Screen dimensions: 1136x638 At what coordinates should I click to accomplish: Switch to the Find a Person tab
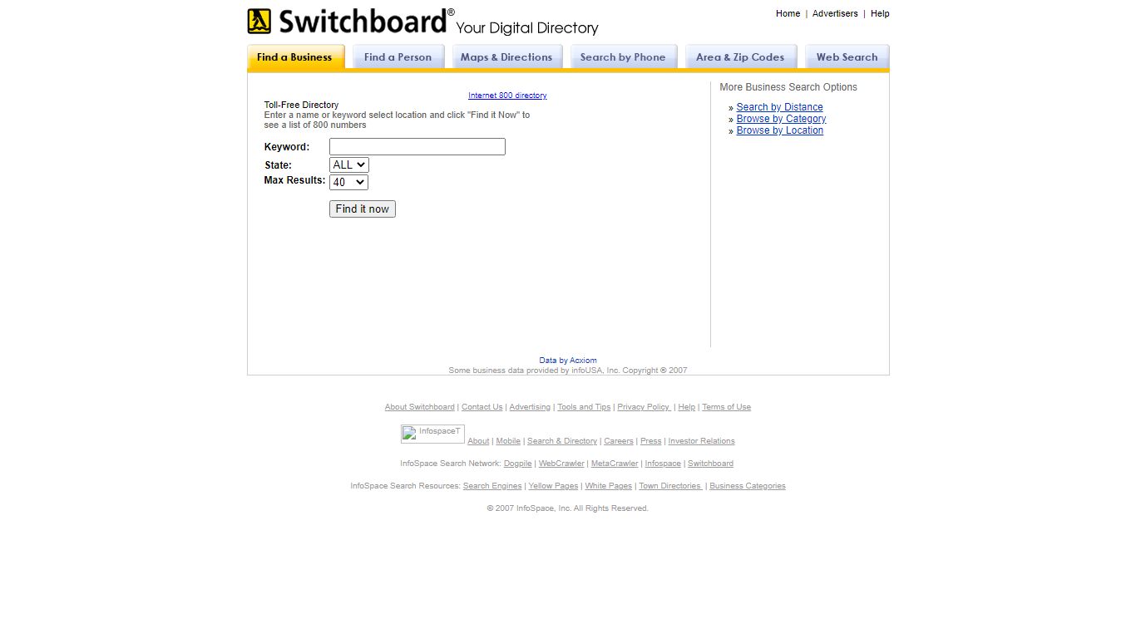(x=398, y=56)
